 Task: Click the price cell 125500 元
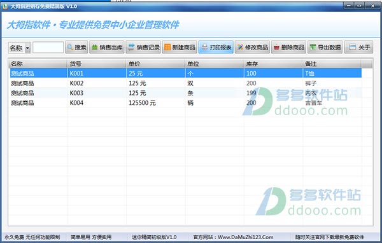[x=142, y=103]
